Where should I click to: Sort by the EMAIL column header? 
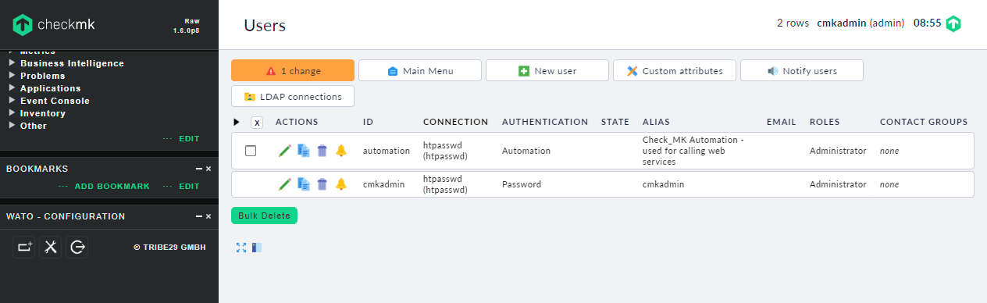[782, 122]
